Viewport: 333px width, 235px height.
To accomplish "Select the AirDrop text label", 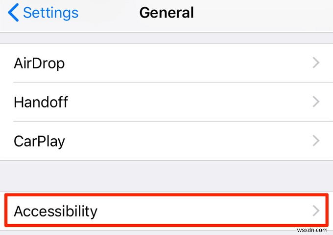I will coord(39,63).
